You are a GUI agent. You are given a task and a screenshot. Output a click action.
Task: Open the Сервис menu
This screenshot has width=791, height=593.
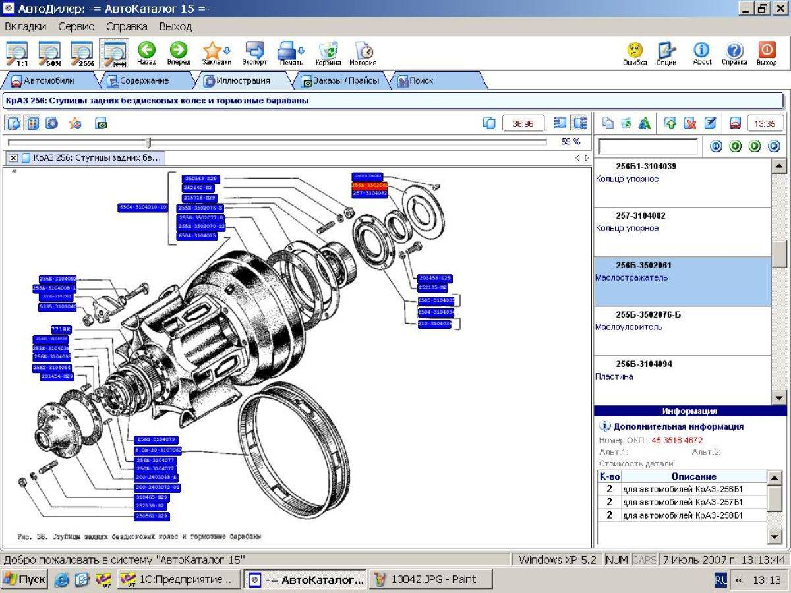(76, 27)
